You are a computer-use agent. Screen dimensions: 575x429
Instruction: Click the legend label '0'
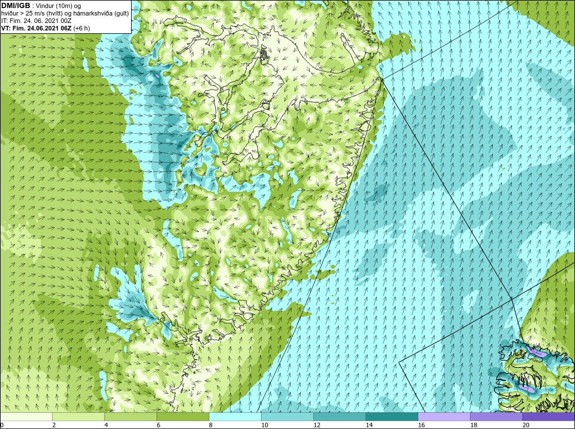click(x=2, y=425)
